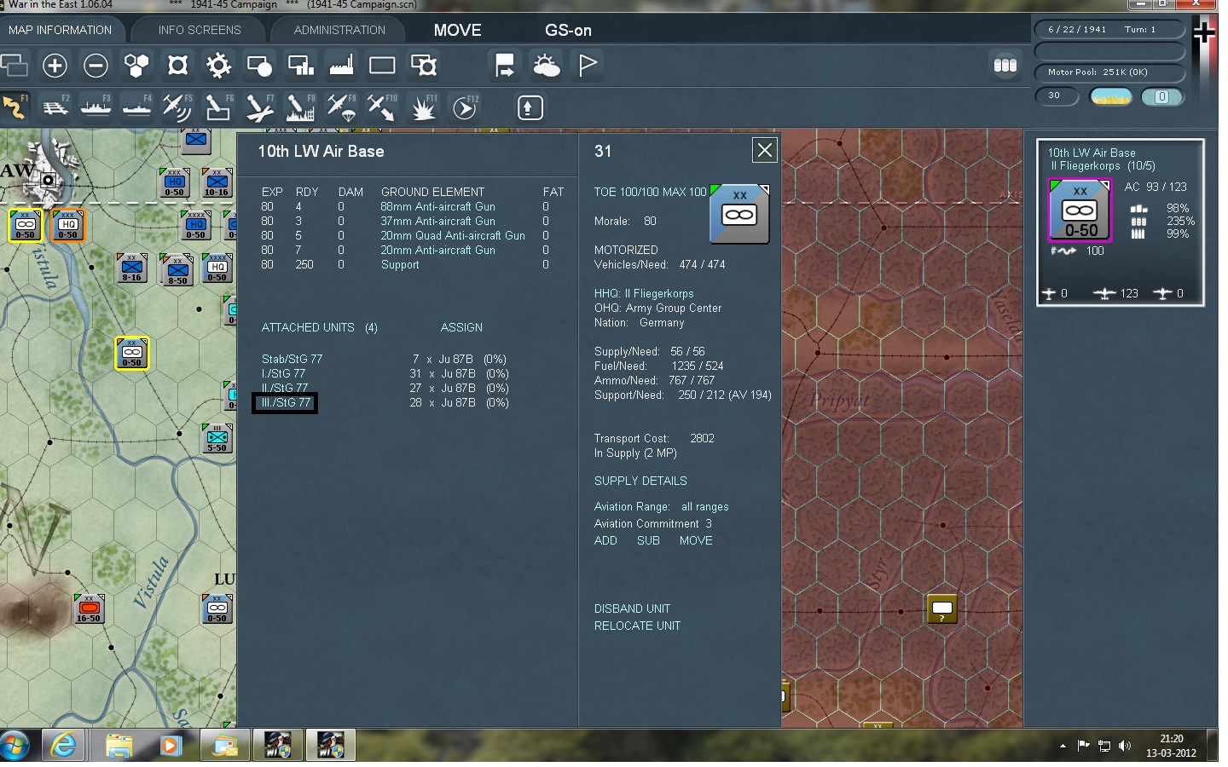Select the F8 bomb city mode icon
This screenshot has height=767, width=1228.
(300, 107)
